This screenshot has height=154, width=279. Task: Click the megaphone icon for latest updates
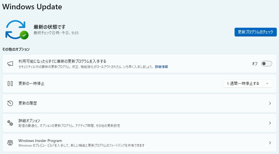(x=10, y=64)
